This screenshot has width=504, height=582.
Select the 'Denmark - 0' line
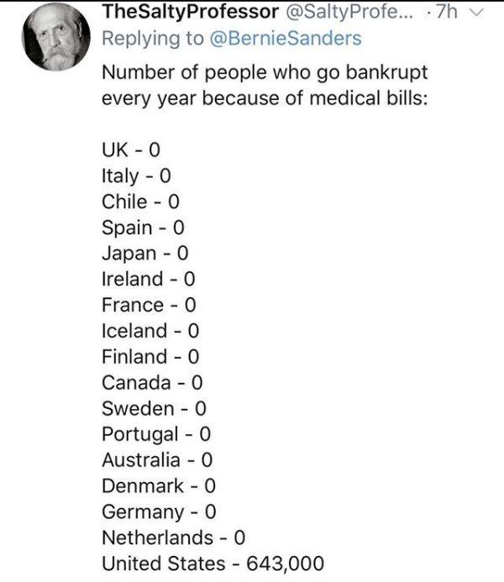click(x=159, y=486)
